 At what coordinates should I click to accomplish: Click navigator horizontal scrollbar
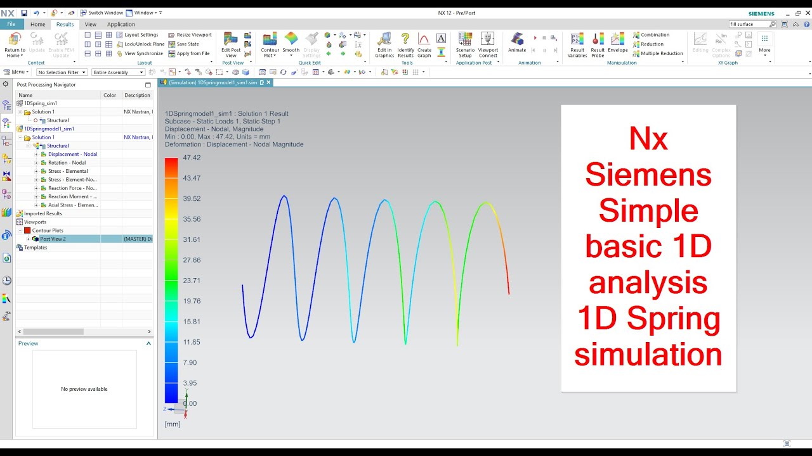click(x=53, y=331)
